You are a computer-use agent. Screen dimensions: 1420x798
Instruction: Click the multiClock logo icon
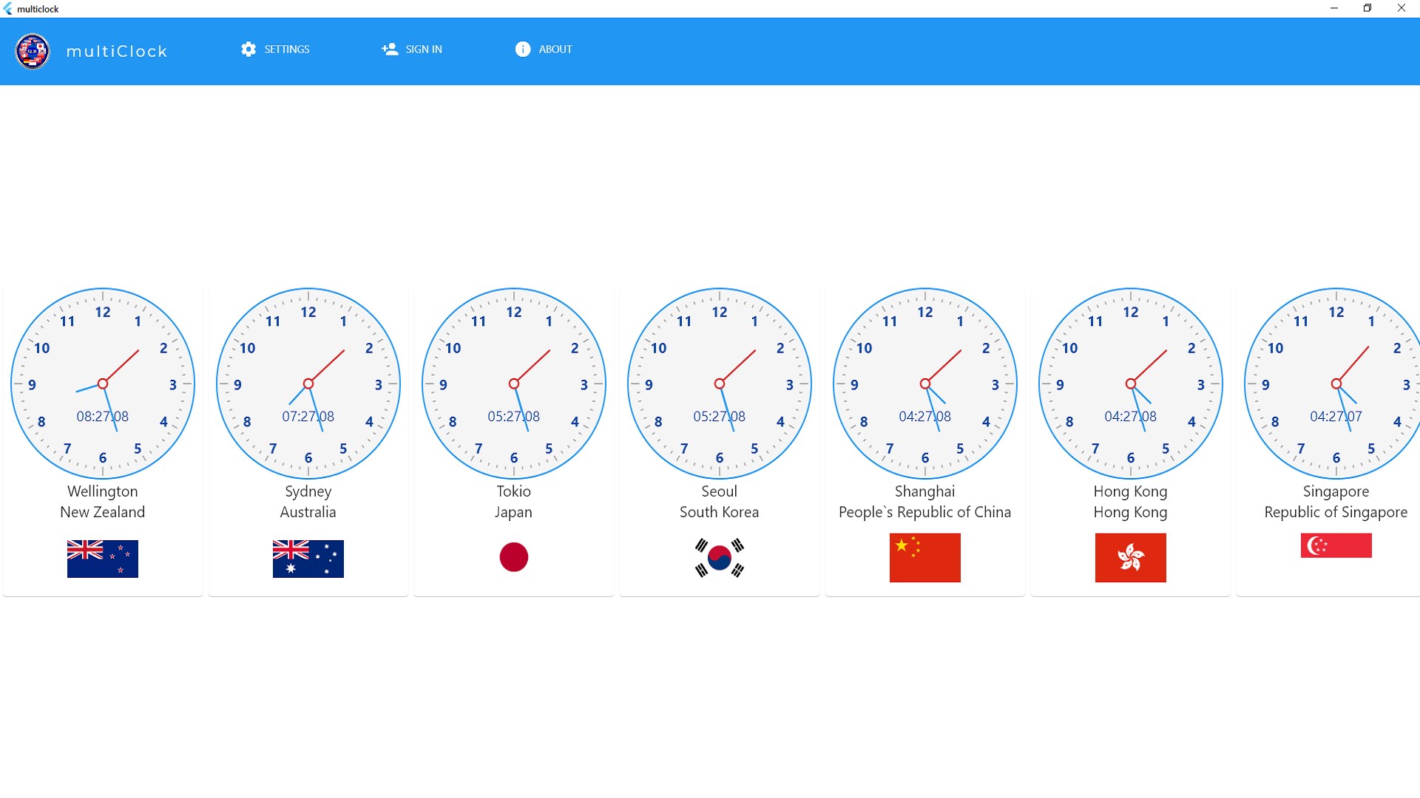[33, 51]
